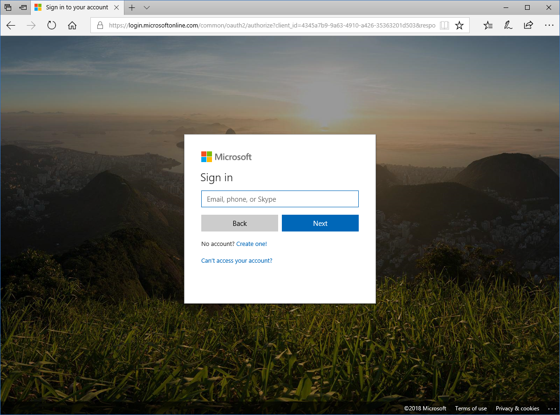Add page to favorites with star icon

[459, 25]
